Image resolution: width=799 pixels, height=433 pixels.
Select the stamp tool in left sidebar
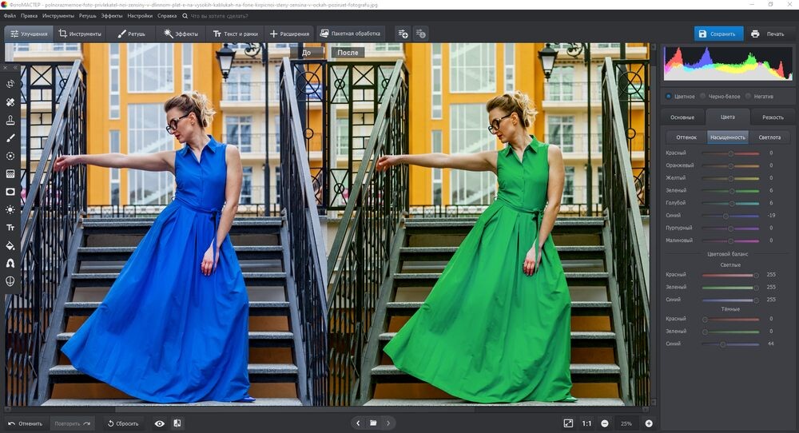tap(10, 120)
